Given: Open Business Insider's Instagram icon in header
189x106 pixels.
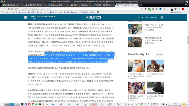Looking at the screenshot, I should click(146, 17).
